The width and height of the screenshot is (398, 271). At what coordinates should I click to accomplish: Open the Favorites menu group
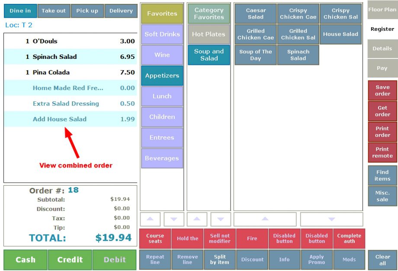pyautogui.click(x=162, y=13)
